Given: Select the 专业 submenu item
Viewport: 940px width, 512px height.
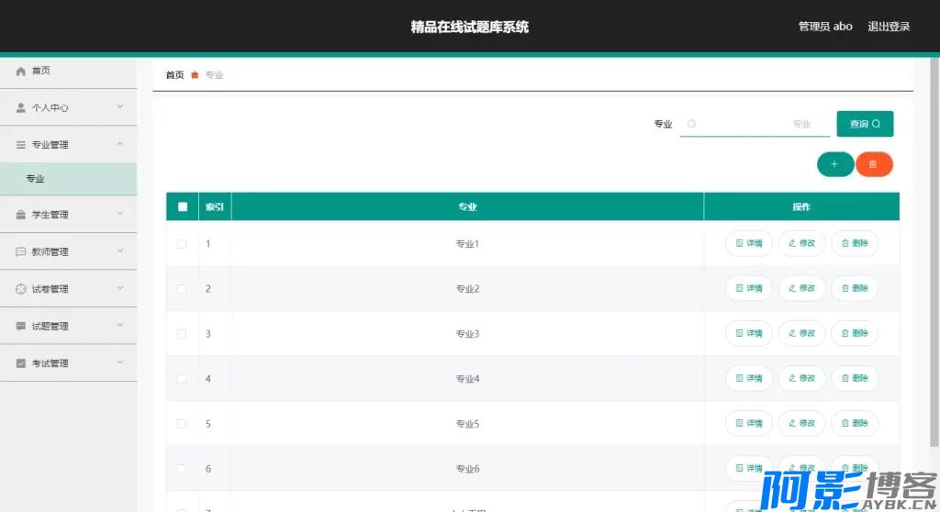Looking at the screenshot, I should coord(35,179).
